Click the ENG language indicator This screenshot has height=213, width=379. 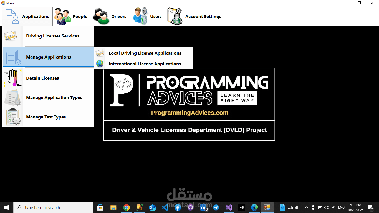point(341,207)
